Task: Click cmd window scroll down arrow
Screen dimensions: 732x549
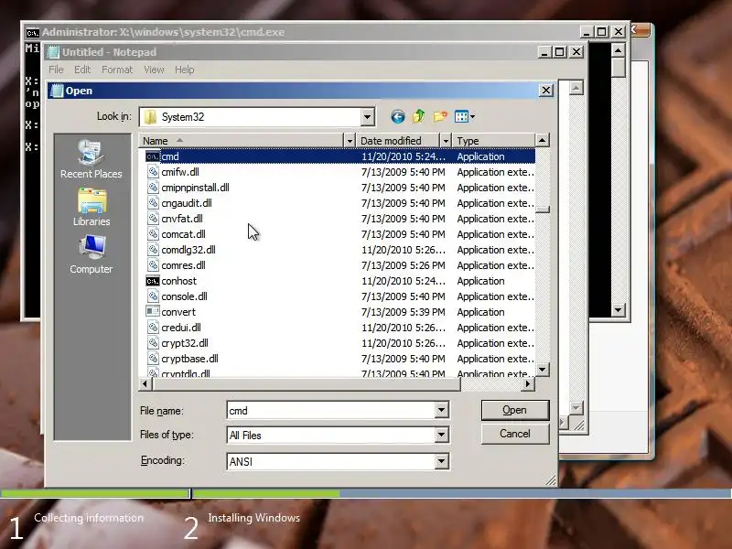Action: pyautogui.click(x=619, y=309)
